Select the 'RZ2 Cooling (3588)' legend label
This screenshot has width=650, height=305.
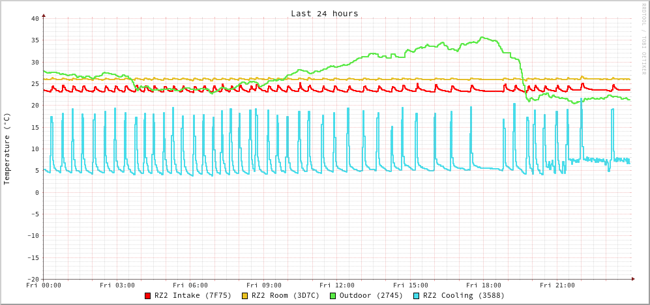tap(464, 296)
